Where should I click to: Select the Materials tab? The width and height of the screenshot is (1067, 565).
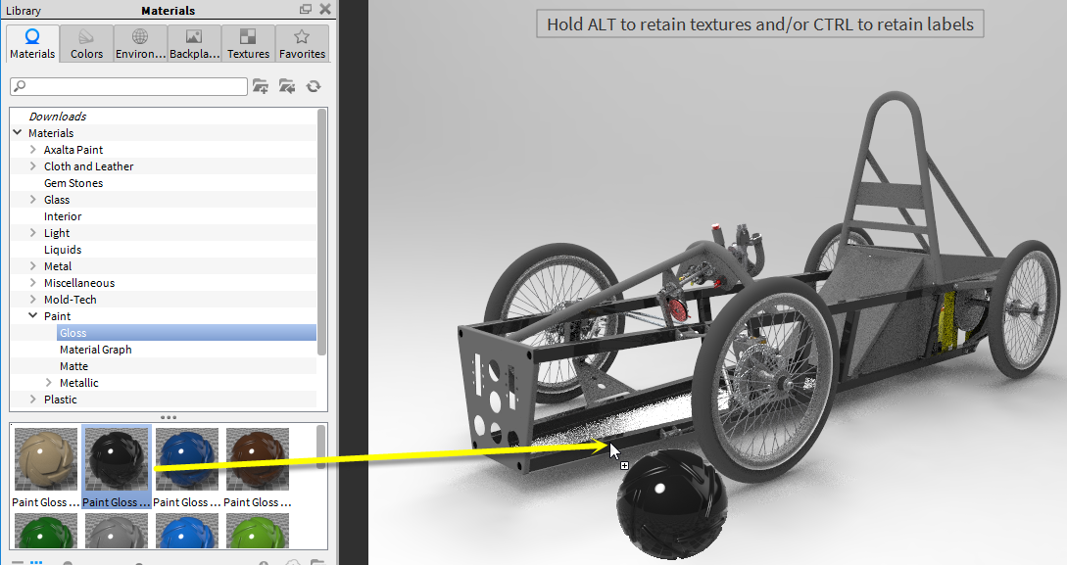(31, 43)
